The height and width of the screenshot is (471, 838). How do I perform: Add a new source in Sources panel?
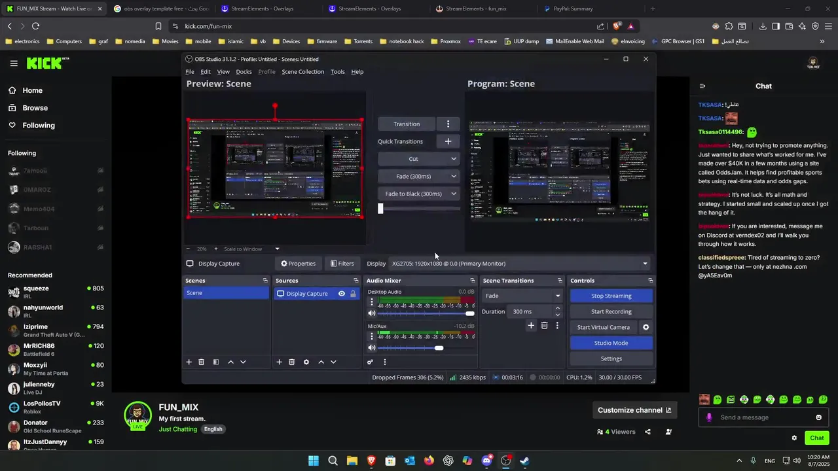click(279, 362)
